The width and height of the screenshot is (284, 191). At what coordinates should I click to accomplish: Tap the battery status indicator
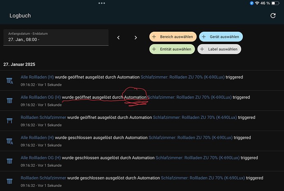coord(275,3)
